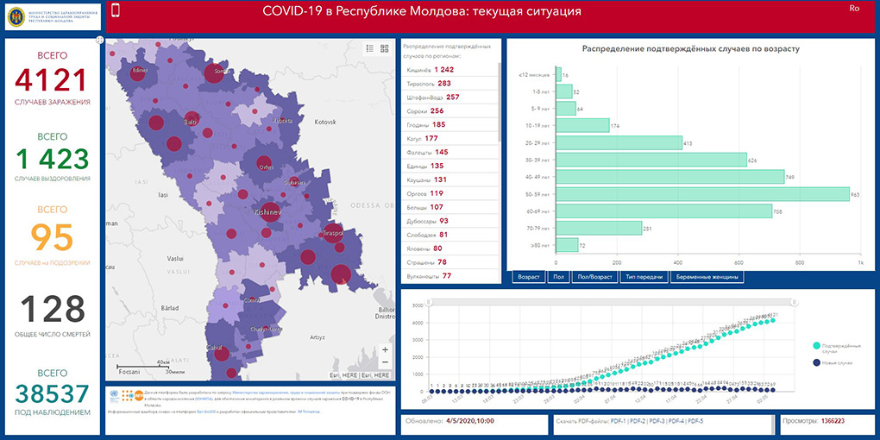Zoom out on the map
880x440 pixels.
[x=385, y=363]
